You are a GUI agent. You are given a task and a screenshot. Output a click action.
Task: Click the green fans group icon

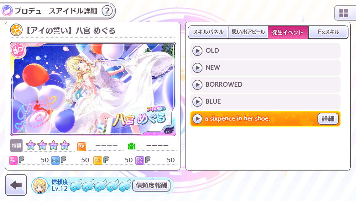tap(132, 146)
